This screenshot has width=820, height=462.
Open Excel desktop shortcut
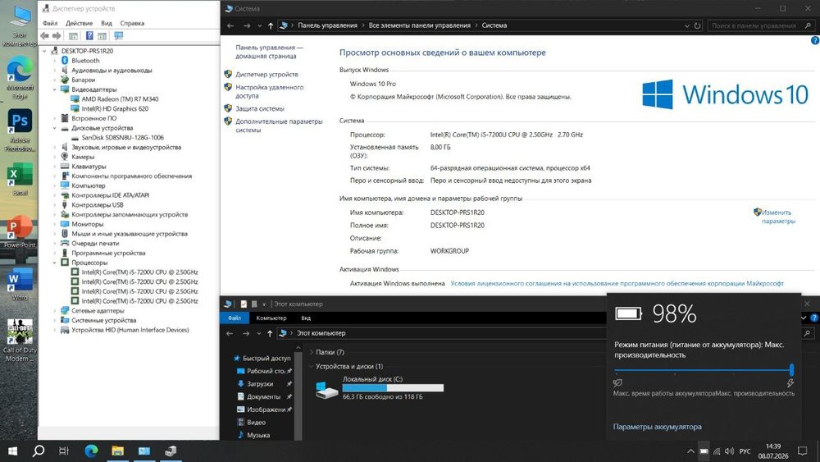pyautogui.click(x=20, y=179)
